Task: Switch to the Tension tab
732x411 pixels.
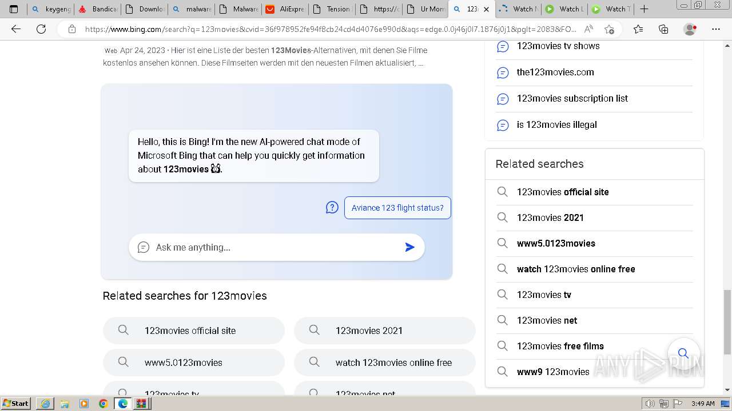Action: (332, 9)
